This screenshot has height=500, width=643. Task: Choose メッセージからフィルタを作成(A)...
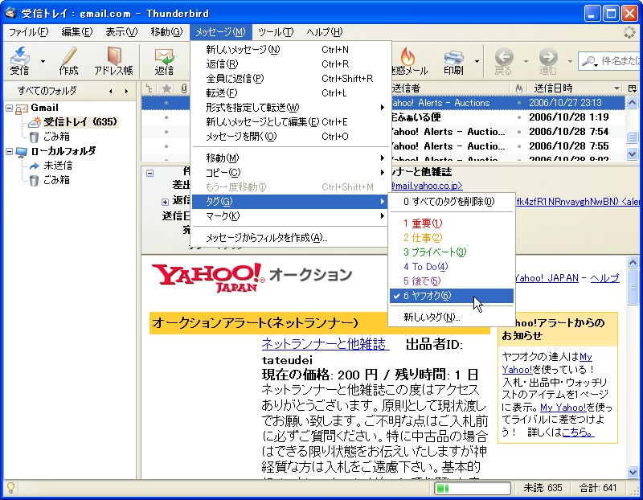tap(290, 237)
